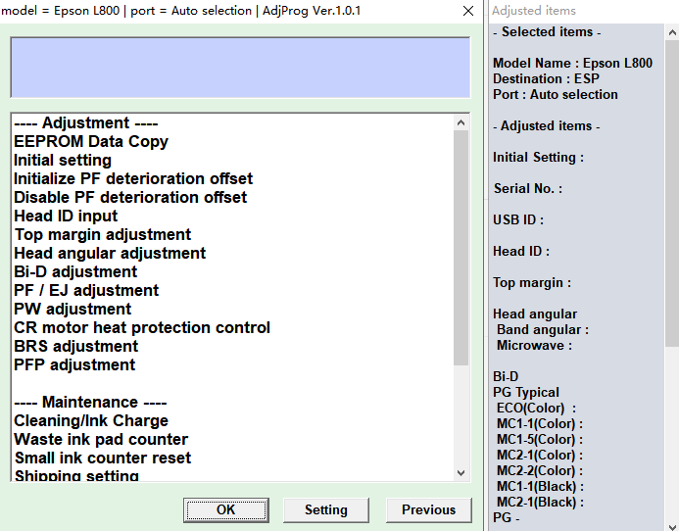679x531 pixels.
Task: Click the Top margin label in Adjusted items
Action: click(x=532, y=283)
